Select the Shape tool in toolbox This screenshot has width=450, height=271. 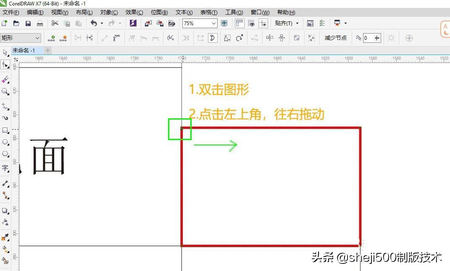(5, 65)
